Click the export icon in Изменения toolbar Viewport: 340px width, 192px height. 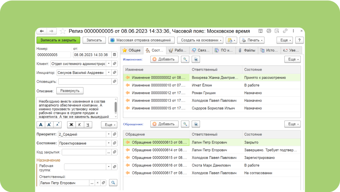tap(196, 59)
